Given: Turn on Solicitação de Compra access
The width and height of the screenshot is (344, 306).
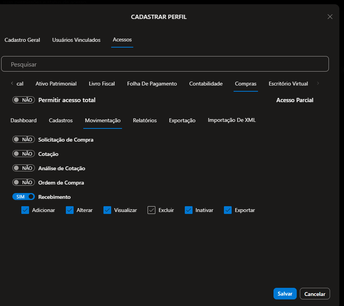Looking at the screenshot, I should (24, 140).
